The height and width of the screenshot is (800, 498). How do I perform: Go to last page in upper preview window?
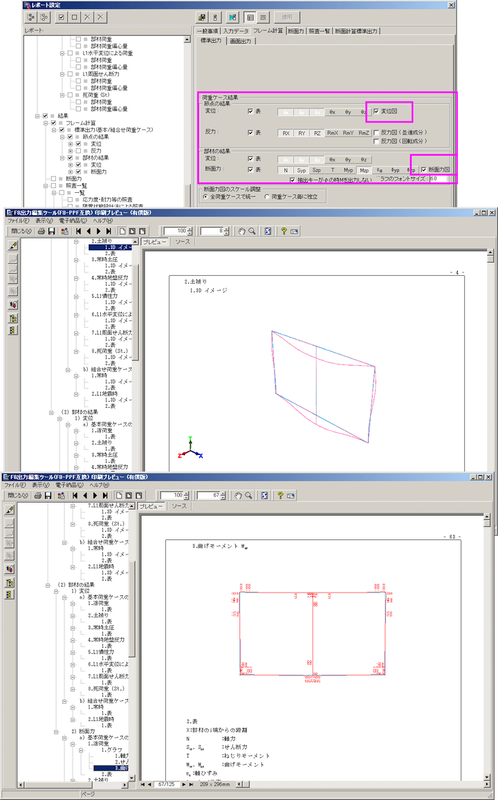click(x=108, y=231)
